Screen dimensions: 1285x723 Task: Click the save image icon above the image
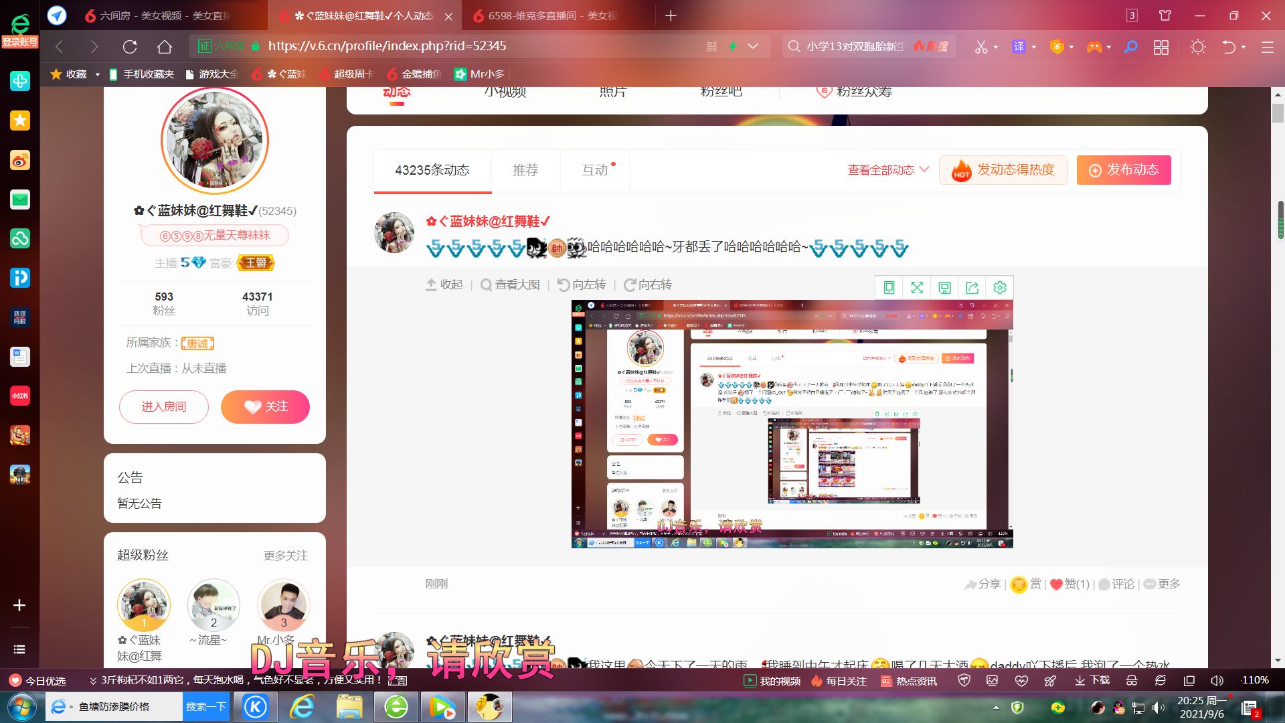click(944, 287)
